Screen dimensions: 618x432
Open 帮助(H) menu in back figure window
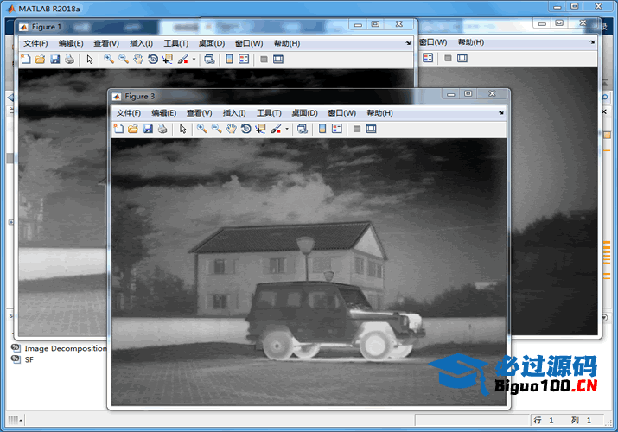(x=471, y=42)
